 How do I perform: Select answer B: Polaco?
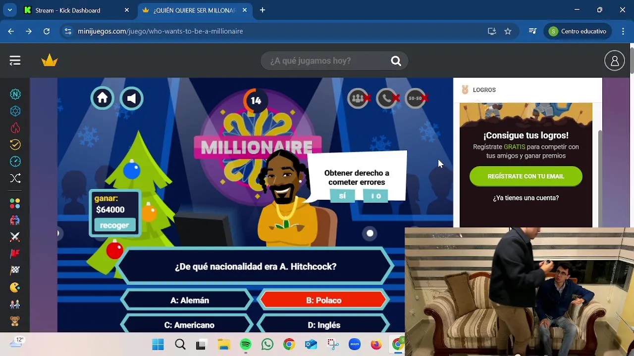323,300
